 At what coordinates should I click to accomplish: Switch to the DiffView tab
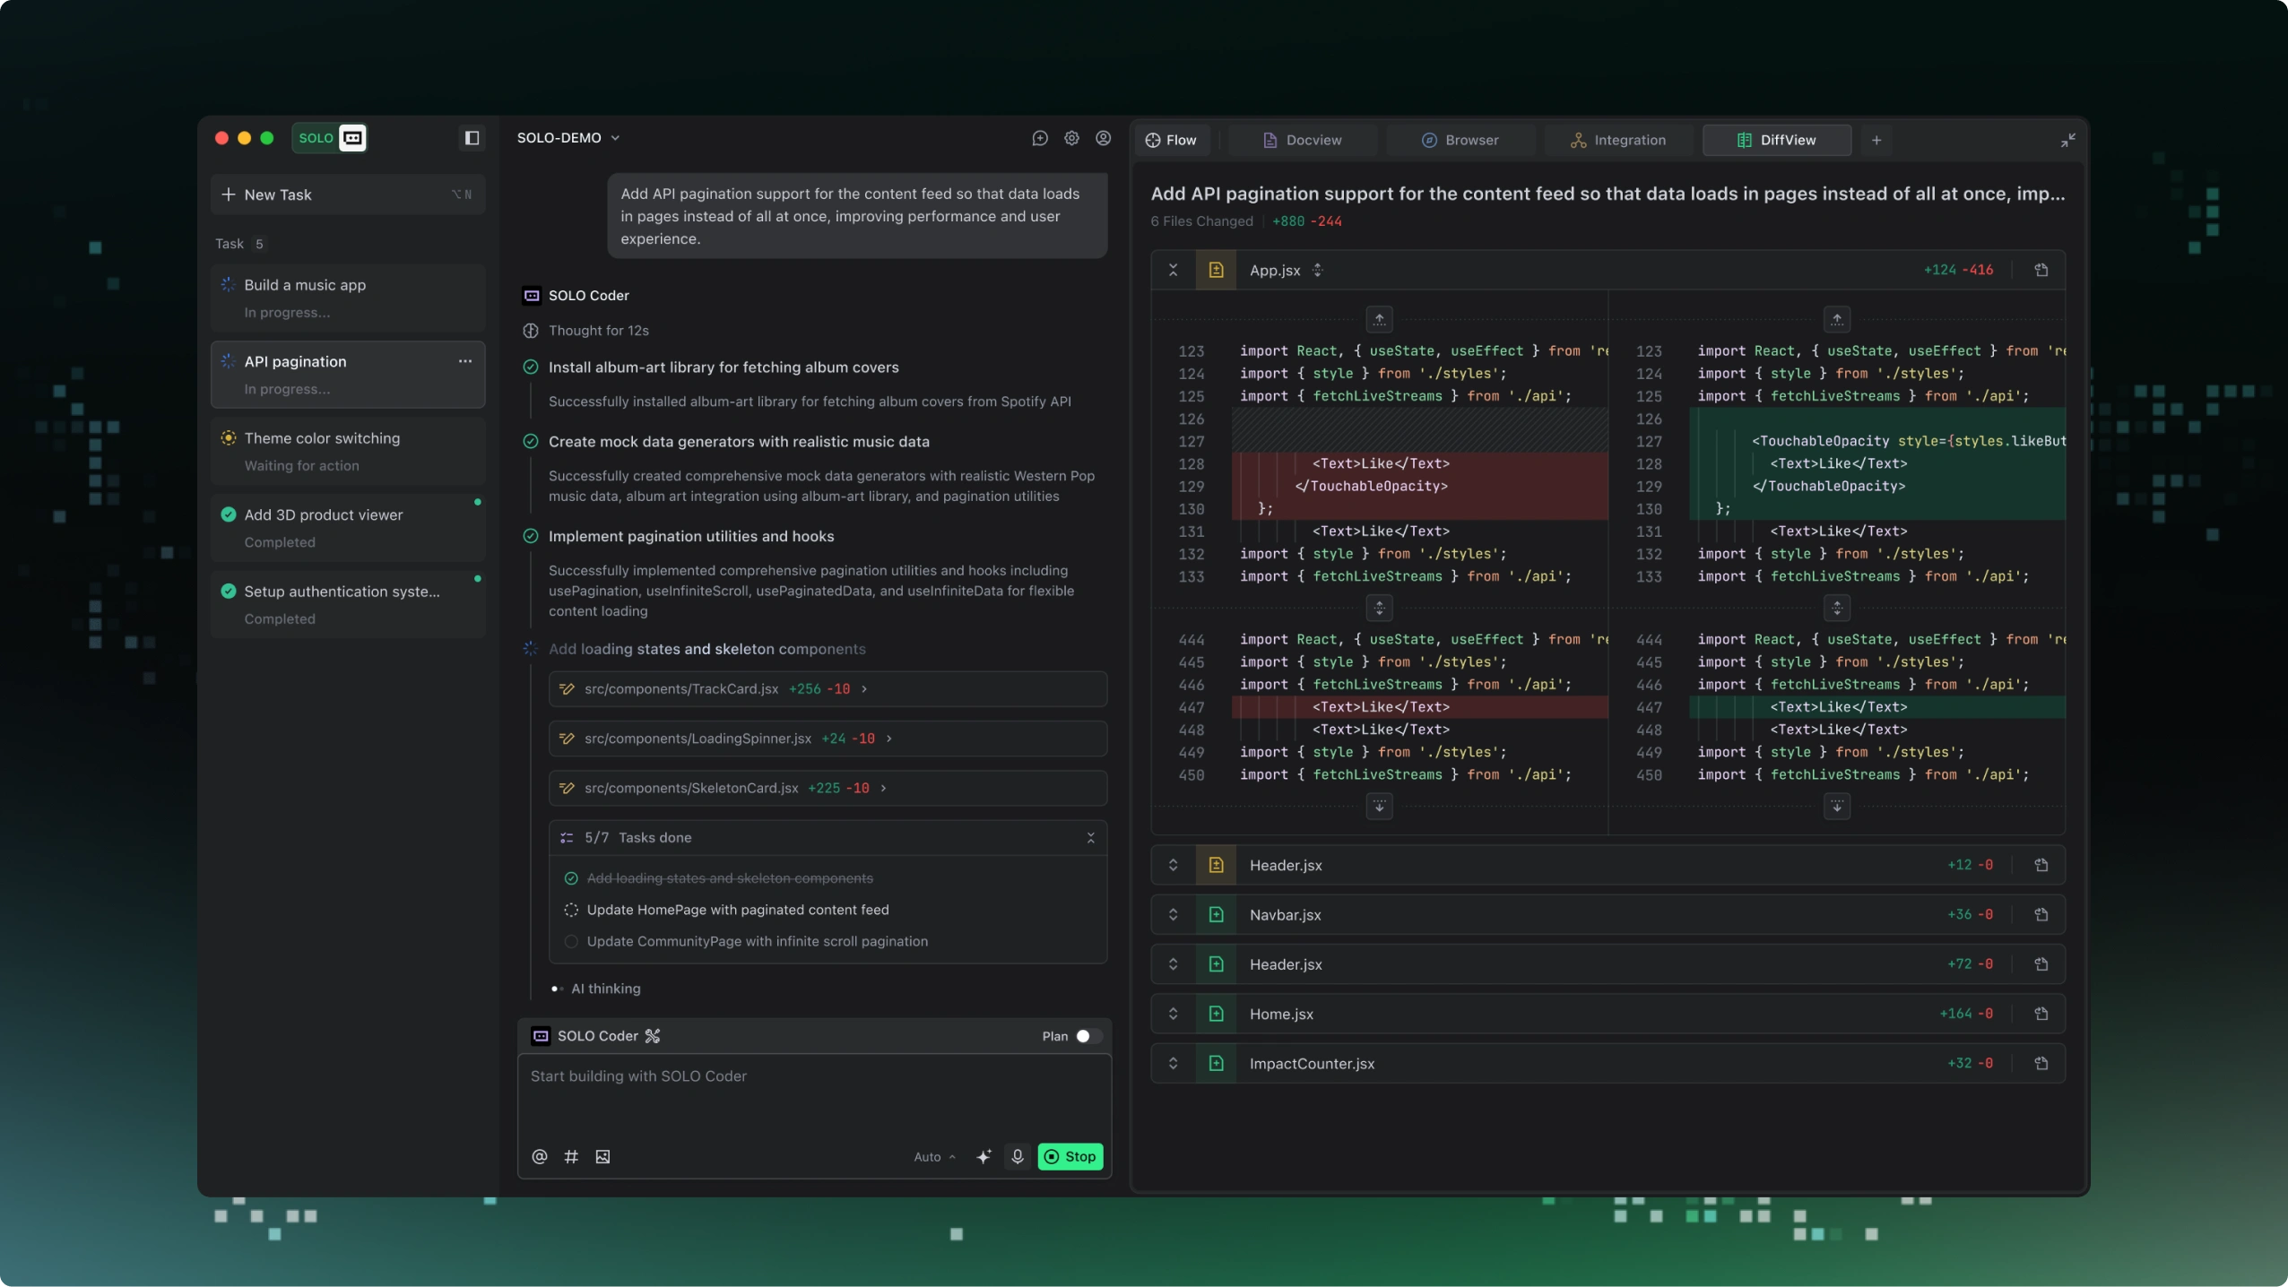tap(1776, 140)
